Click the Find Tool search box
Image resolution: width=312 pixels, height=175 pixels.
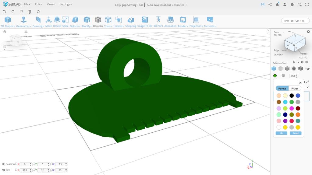295,21
